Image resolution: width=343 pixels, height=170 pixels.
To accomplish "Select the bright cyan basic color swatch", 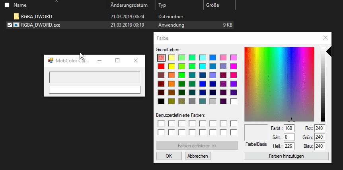I will [203, 66].
